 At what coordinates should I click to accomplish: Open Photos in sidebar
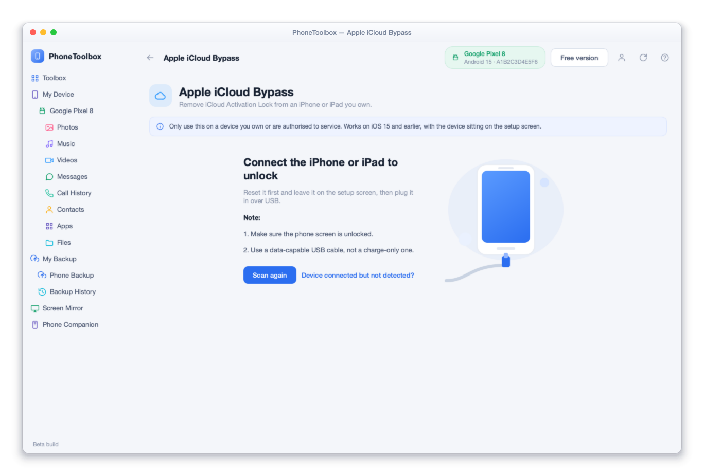coord(67,127)
